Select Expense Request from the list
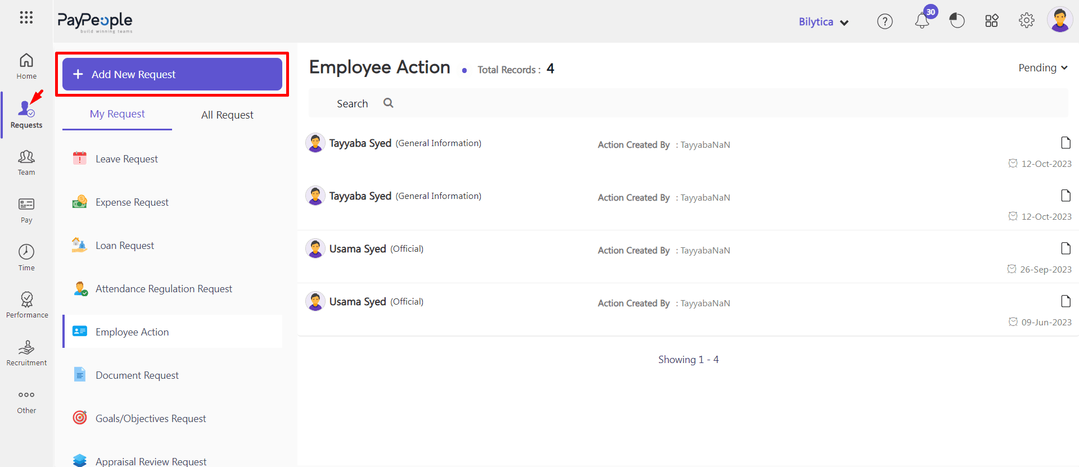The height and width of the screenshot is (467, 1079). [132, 202]
